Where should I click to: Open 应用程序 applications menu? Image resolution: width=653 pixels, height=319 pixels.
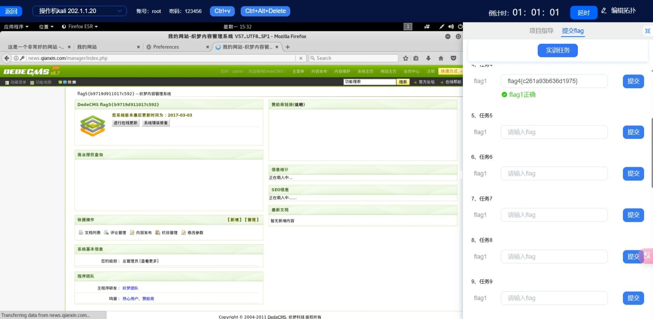coord(16,26)
